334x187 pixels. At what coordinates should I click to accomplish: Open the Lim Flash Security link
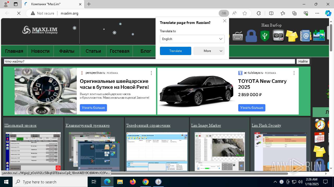[266, 125]
